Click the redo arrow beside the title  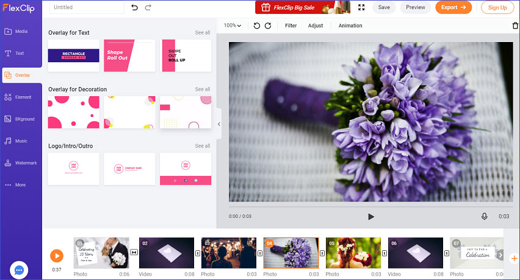(x=148, y=7)
